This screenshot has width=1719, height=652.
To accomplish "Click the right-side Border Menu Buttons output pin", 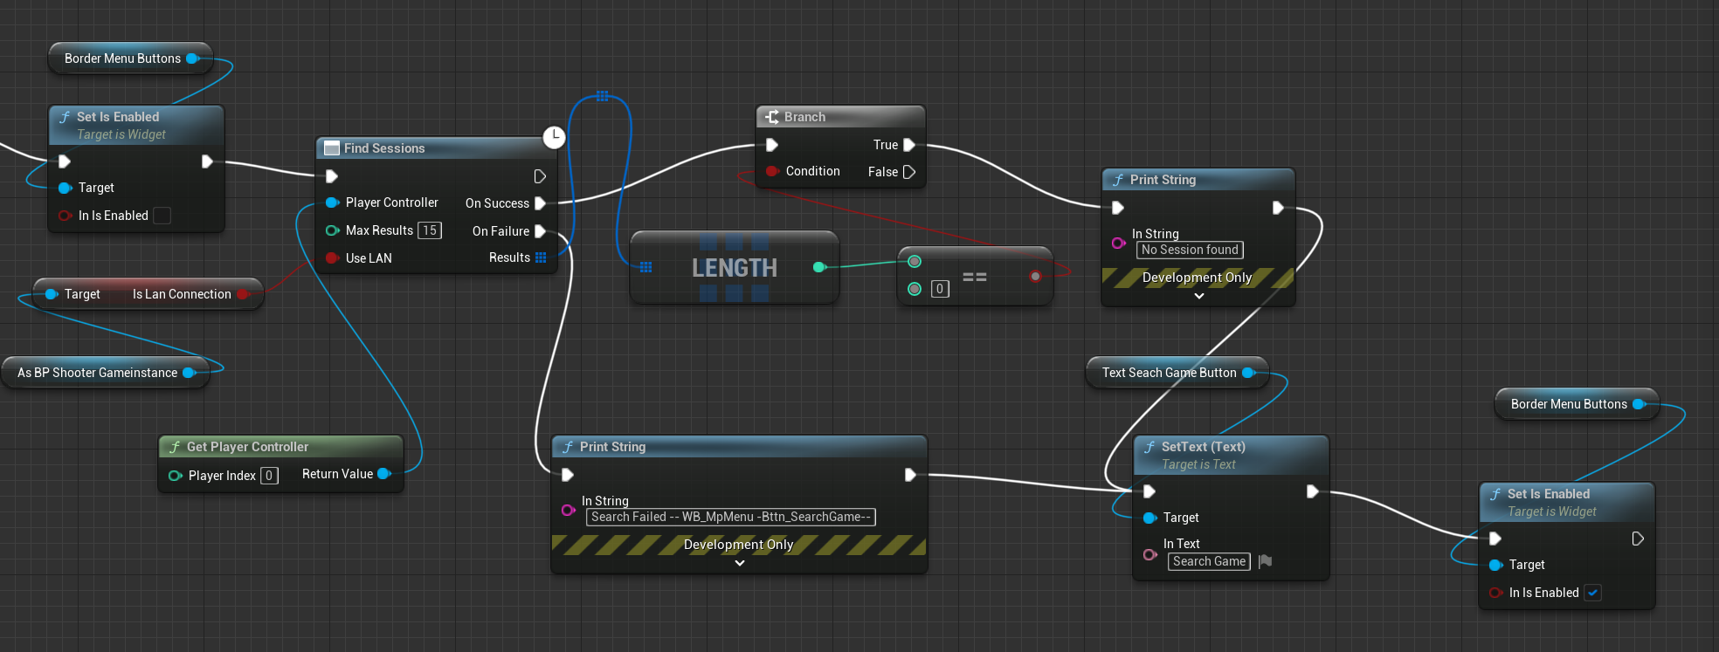I will 1639,404.
